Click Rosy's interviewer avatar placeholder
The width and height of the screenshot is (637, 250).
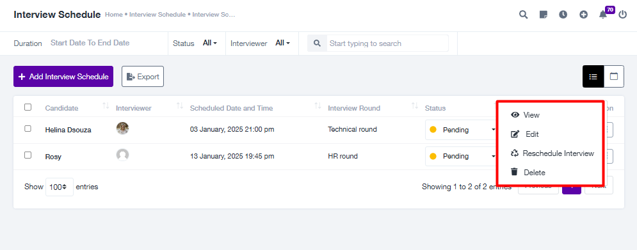pos(122,155)
